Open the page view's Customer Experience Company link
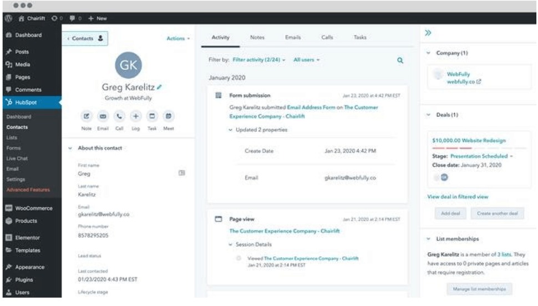538x306 pixels. 285,231
